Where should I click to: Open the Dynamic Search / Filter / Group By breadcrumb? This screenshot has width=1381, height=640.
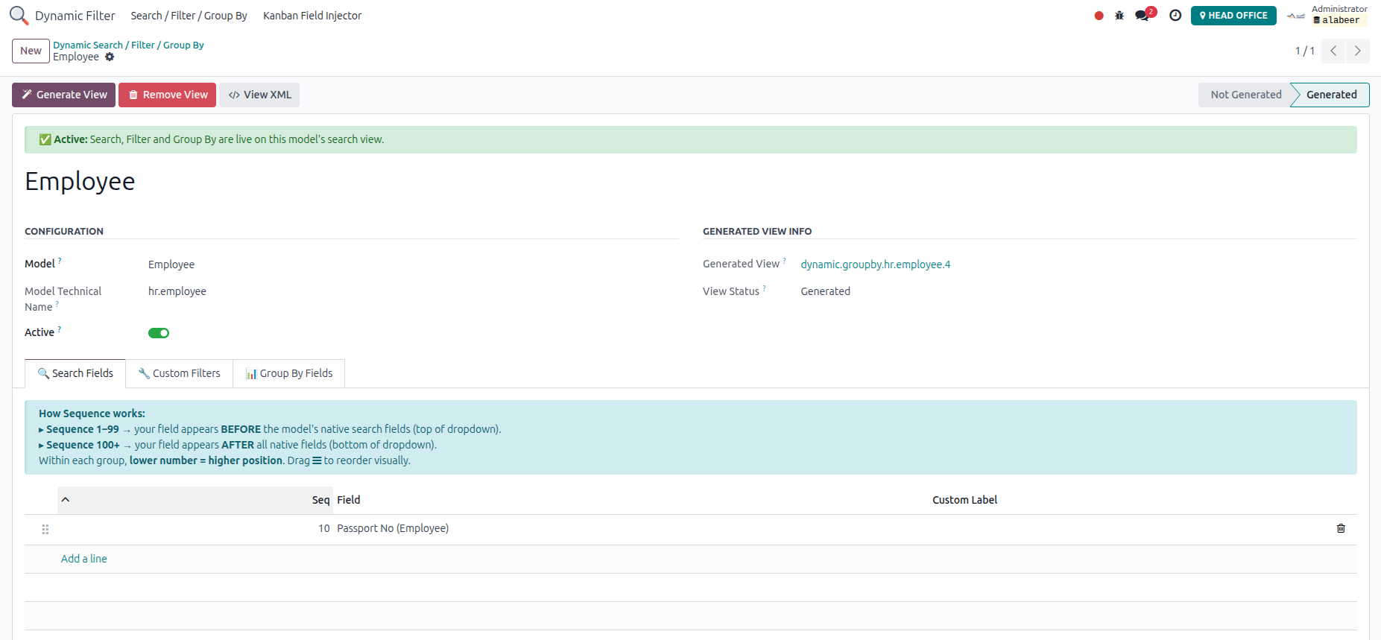(x=128, y=45)
